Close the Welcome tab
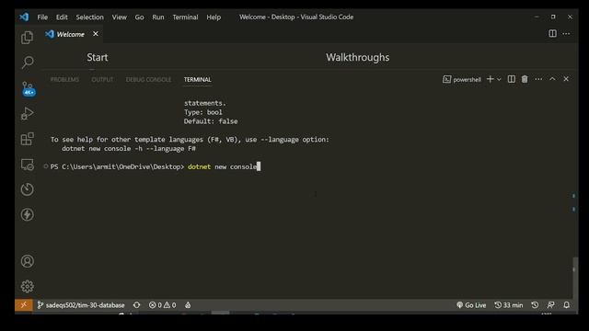The height and width of the screenshot is (331, 589). click(x=96, y=34)
